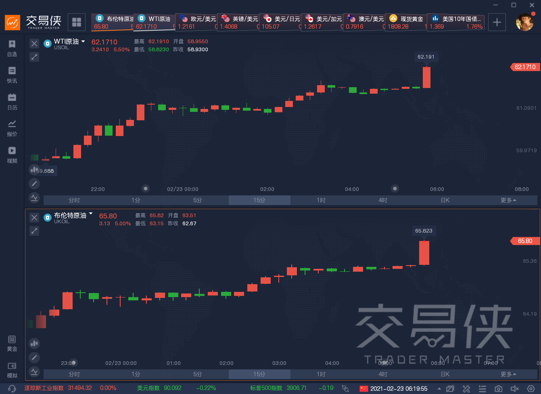
Task: Click the event marker near 05:00 on WTI timeline
Action: 395,188
